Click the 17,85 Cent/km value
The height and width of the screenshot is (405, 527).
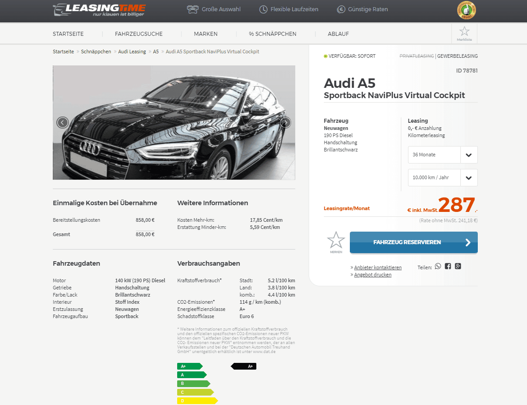[x=266, y=220]
